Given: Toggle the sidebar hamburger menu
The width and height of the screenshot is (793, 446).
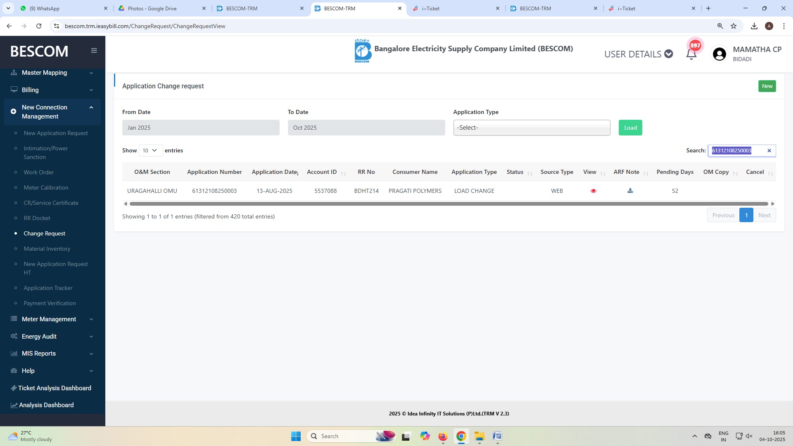Looking at the screenshot, I should (x=94, y=50).
